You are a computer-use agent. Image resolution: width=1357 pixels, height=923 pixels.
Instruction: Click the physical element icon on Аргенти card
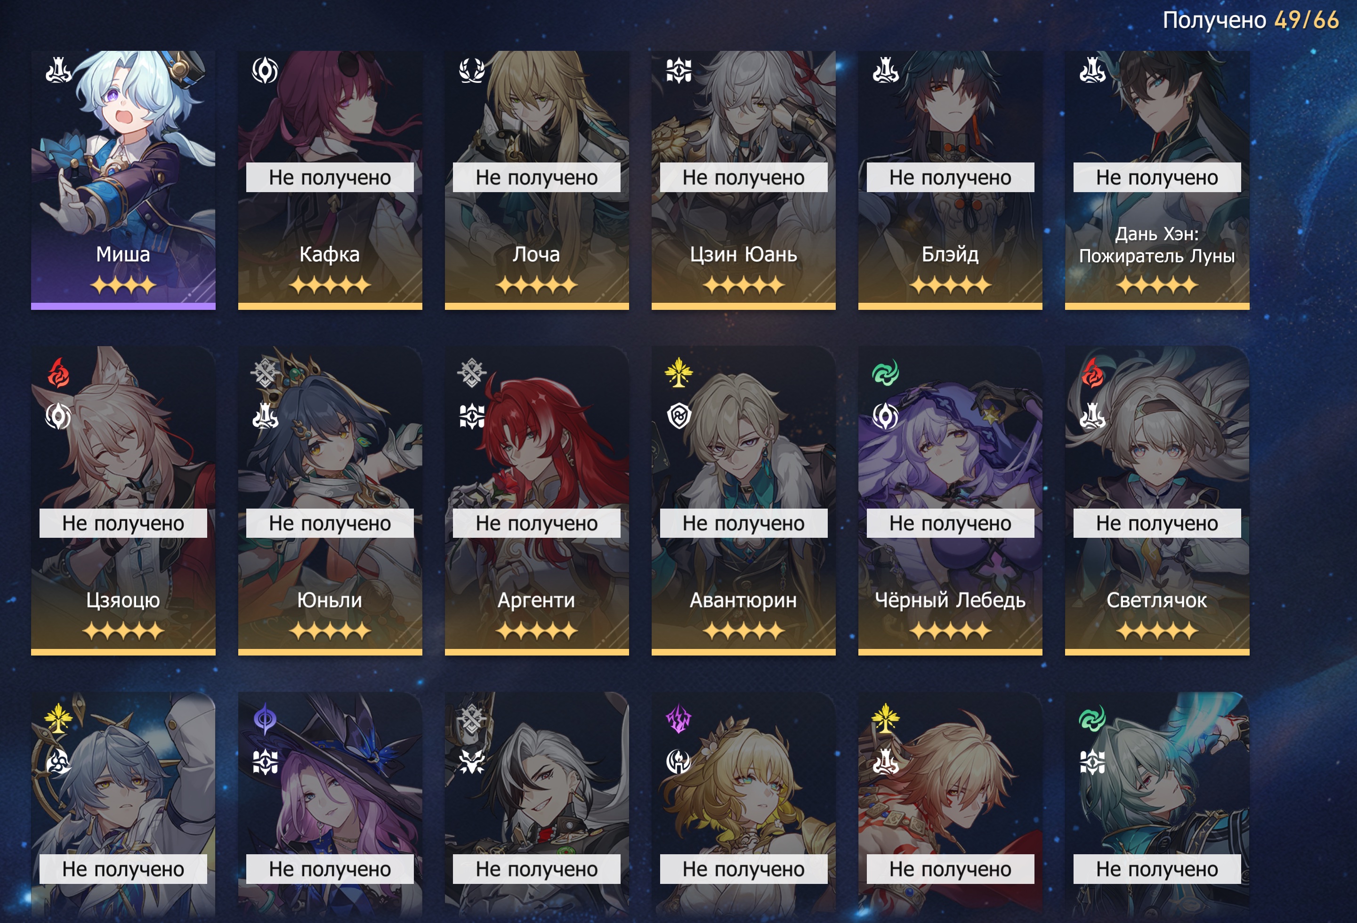[472, 373]
